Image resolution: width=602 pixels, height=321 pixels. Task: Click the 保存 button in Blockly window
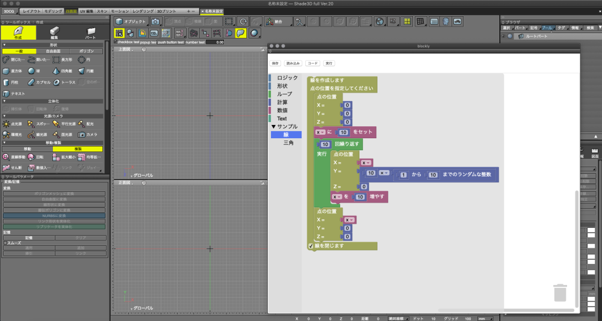[x=275, y=63]
